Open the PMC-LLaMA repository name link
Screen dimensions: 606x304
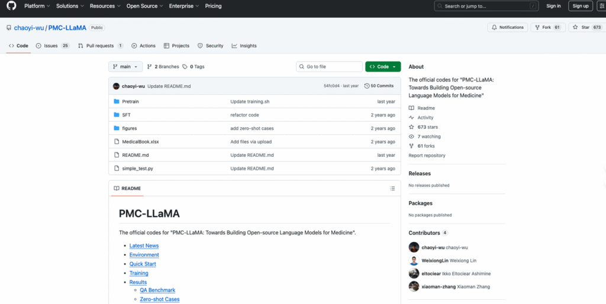67,28
